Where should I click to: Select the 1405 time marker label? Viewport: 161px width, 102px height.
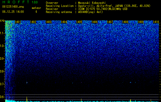[79, 22]
